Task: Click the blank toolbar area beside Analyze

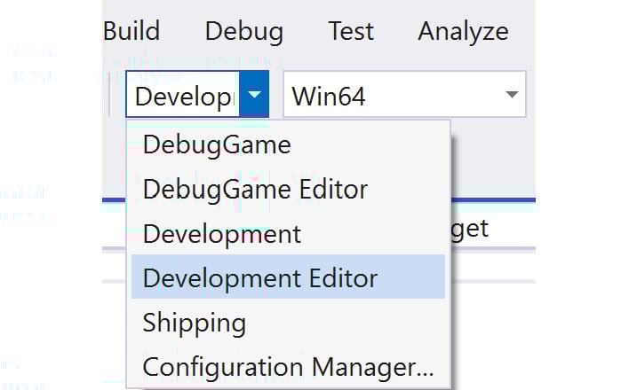Action: (x=522, y=32)
